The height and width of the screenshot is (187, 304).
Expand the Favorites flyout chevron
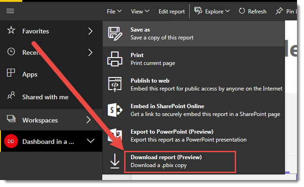coord(90,31)
